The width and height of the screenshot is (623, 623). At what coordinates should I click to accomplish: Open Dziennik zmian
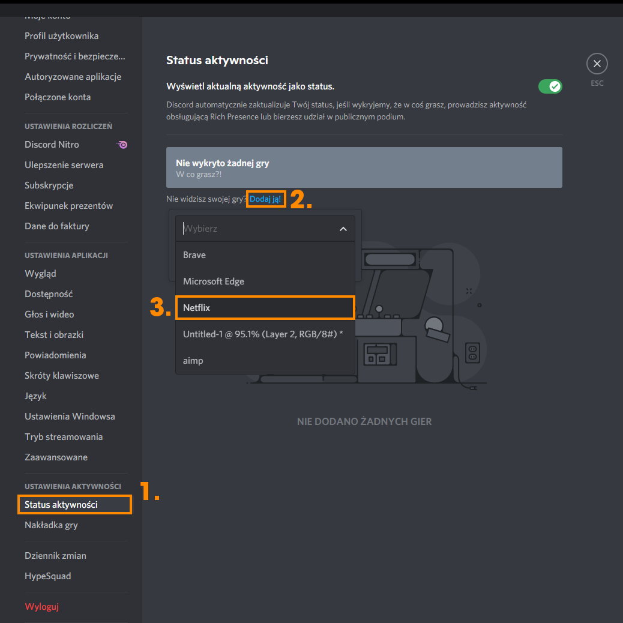point(55,556)
